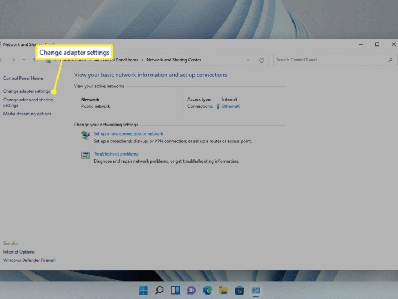Open taskbar Search magnifier
Image resolution: width=398 pixels, height=299 pixels.
159,290
